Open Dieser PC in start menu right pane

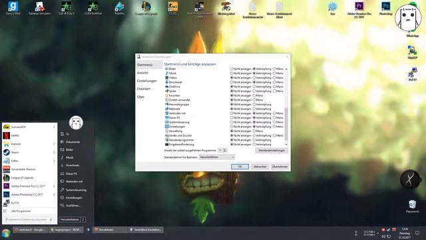71,173
